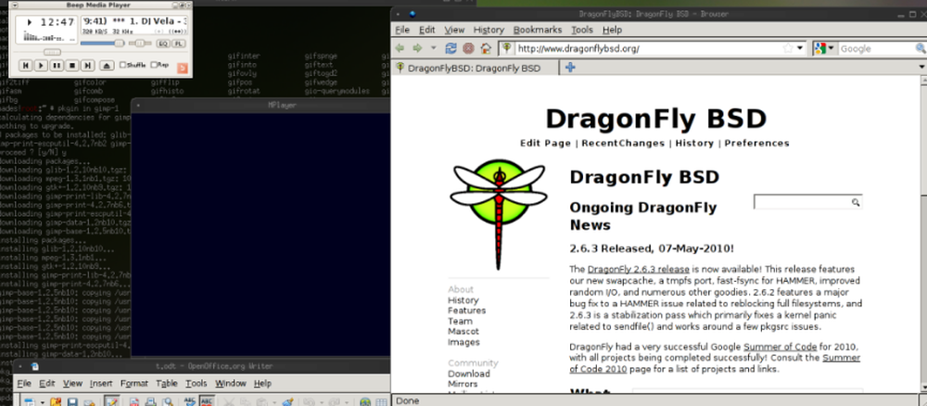Open browser Bookmarks menu

(x=538, y=30)
